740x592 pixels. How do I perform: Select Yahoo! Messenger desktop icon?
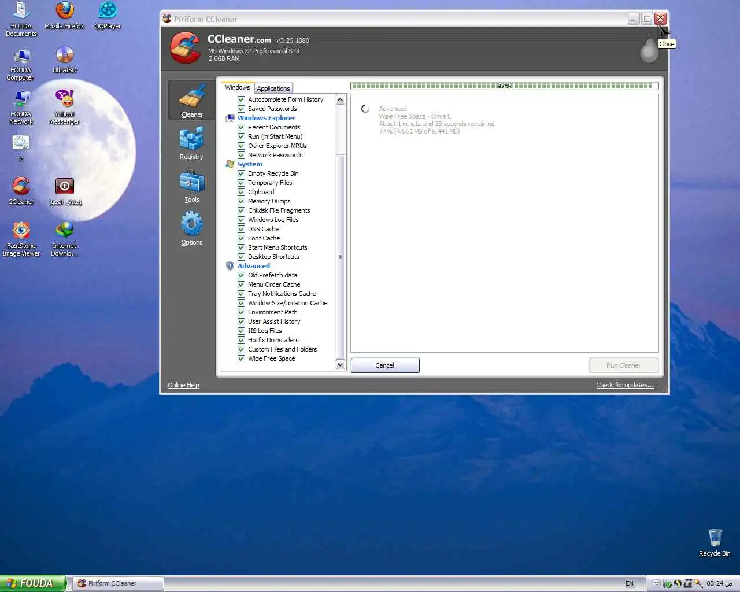(x=65, y=108)
